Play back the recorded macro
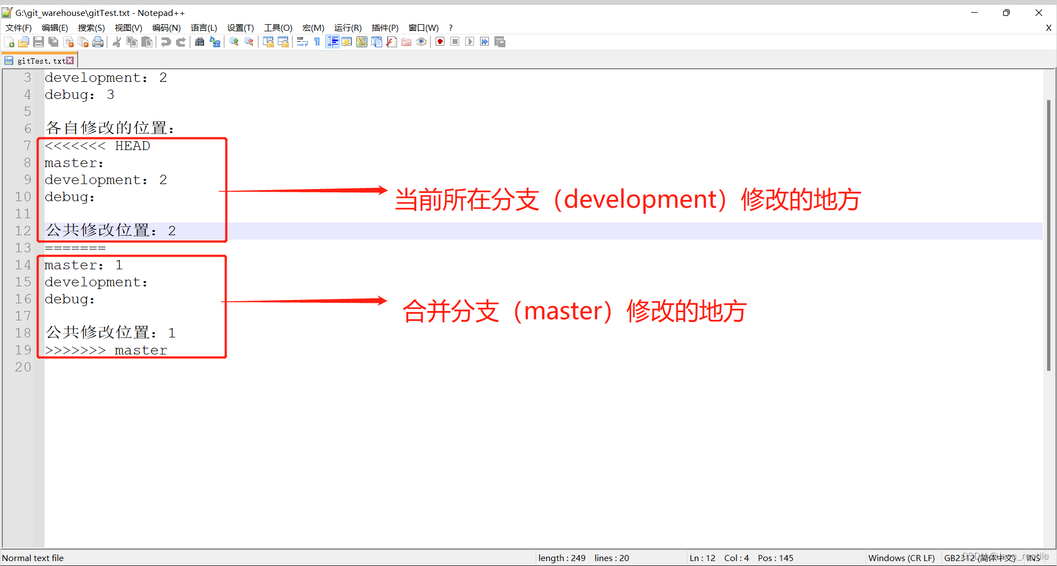The width and height of the screenshot is (1057, 566). click(x=470, y=42)
